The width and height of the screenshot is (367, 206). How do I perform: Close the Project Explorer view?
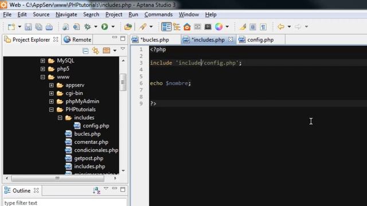[56, 39]
